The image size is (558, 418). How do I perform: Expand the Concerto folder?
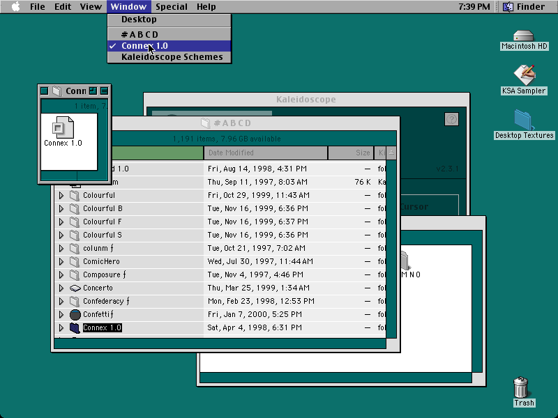[61, 288]
